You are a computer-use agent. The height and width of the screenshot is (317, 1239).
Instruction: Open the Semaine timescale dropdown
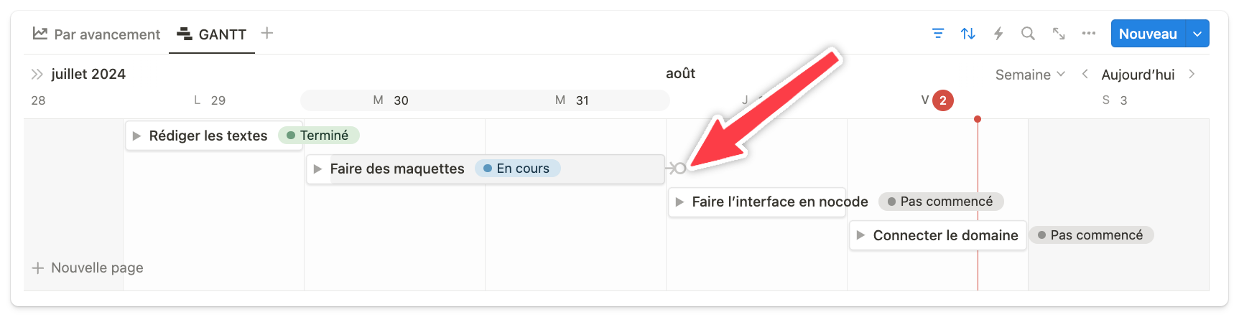[x=1030, y=75]
